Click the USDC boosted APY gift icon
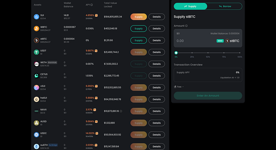Image resolution: width=276 pixels, height=150 pixels. click(x=97, y=133)
